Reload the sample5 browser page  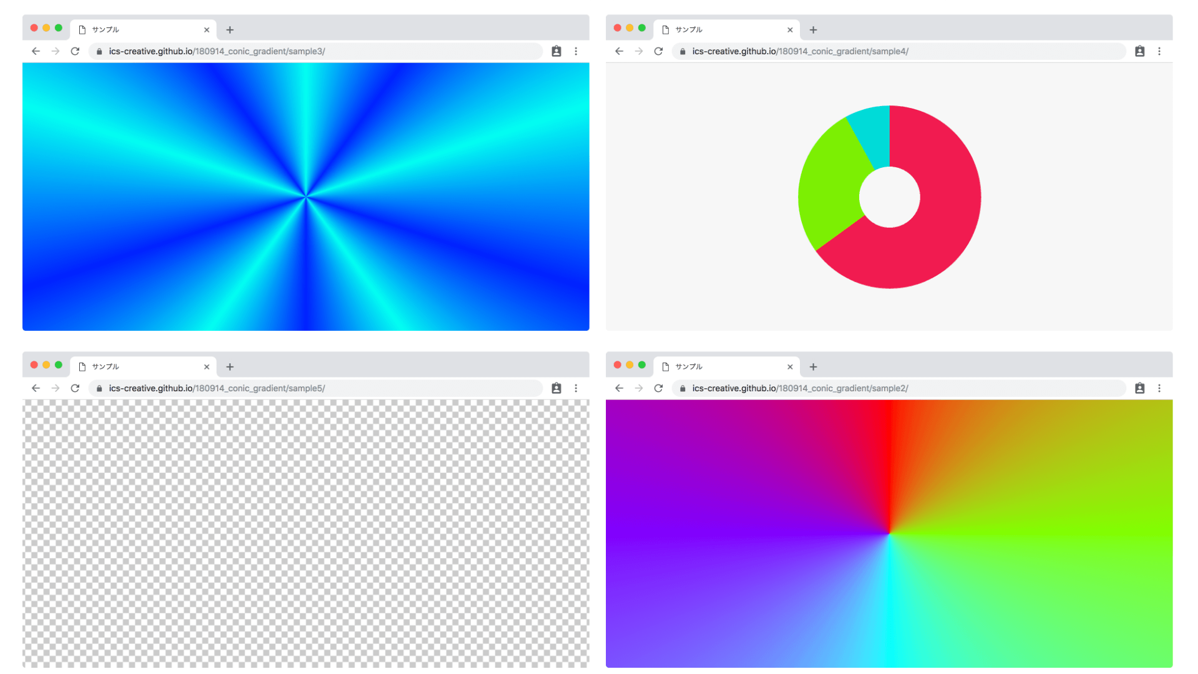coord(75,388)
